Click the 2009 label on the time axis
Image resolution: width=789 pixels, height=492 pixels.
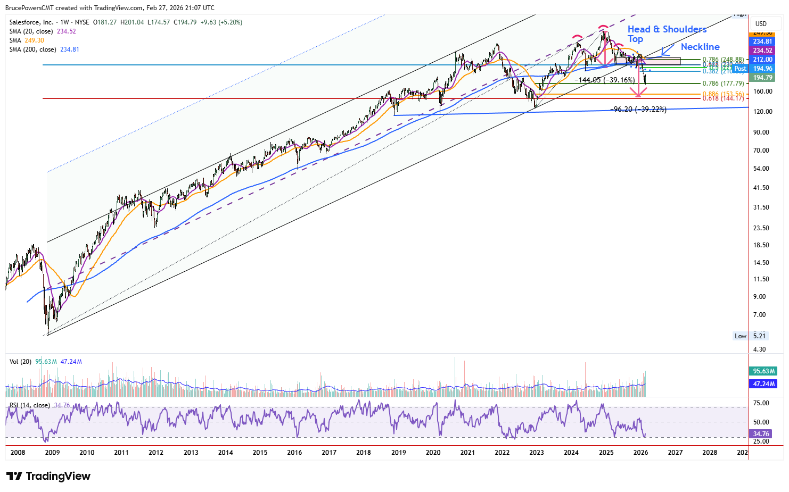coord(52,453)
